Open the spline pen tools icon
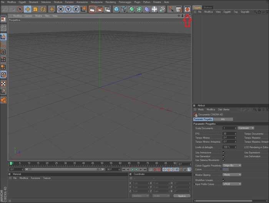 click(x=124, y=9)
